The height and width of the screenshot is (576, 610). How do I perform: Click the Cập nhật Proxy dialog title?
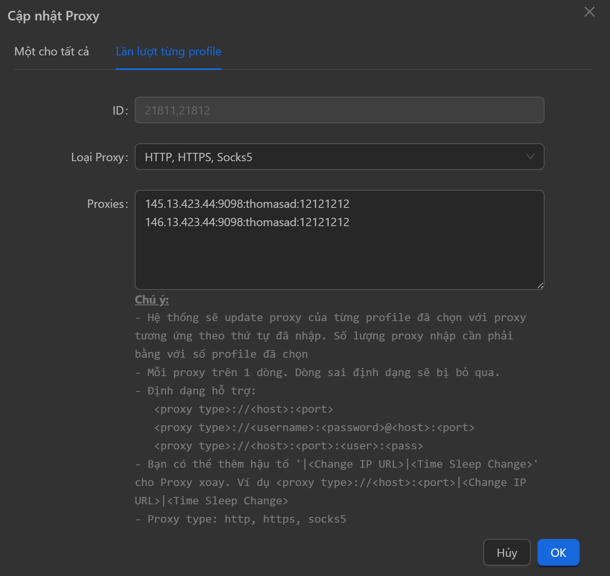pos(53,16)
